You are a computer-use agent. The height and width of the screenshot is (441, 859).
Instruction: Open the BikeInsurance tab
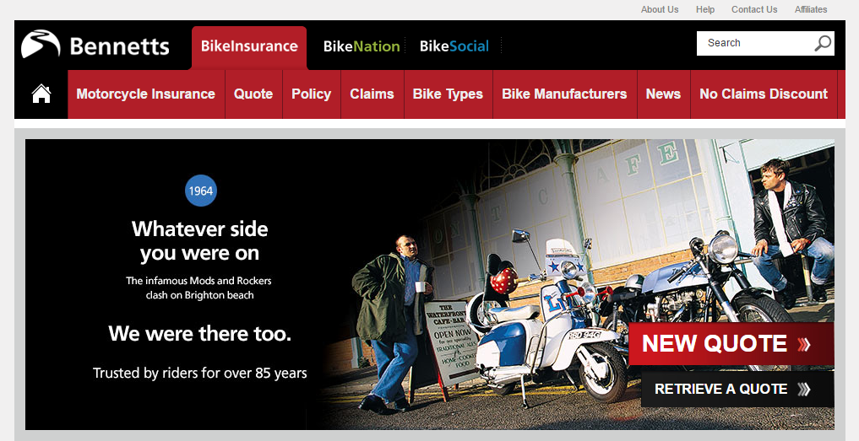point(249,47)
